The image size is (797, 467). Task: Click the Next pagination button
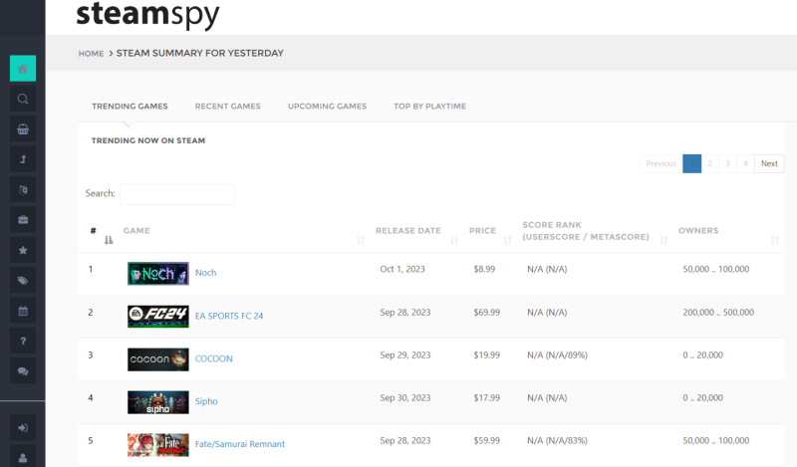pyautogui.click(x=768, y=163)
